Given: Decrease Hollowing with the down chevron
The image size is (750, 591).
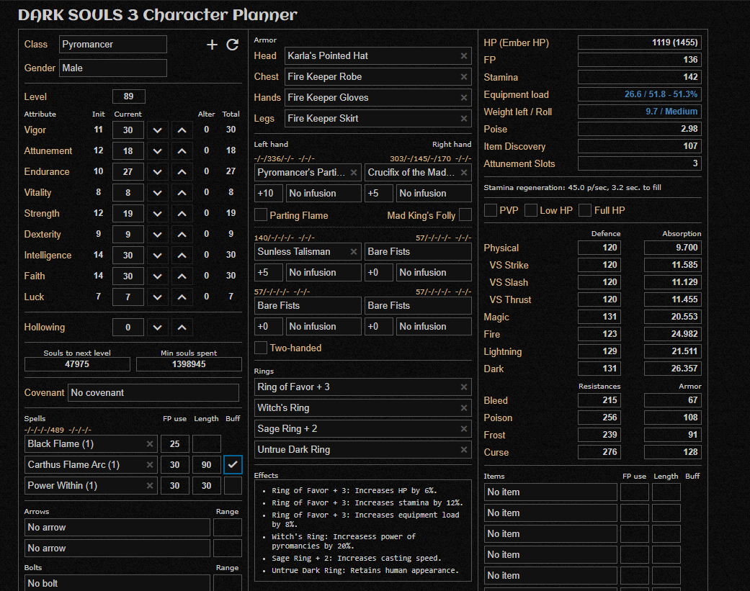Looking at the screenshot, I should coord(157,328).
